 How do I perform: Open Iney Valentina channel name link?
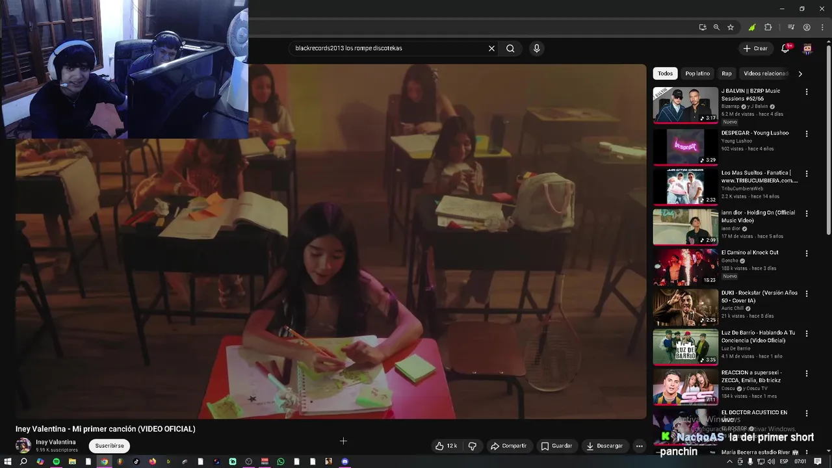(x=56, y=442)
